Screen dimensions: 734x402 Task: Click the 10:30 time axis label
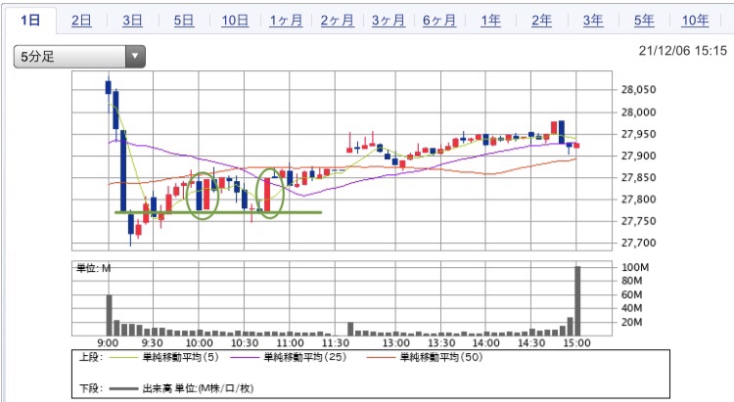[245, 343]
